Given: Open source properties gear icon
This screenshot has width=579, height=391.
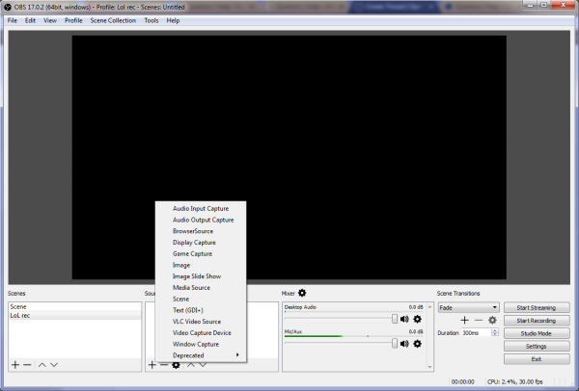Looking at the screenshot, I should click(x=177, y=365).
